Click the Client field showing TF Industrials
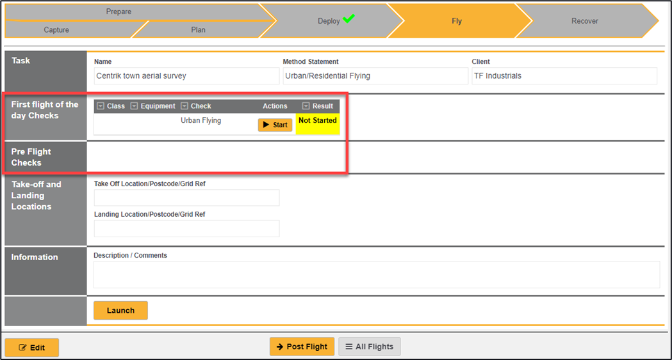Image resolution: width=672 pixels, height=360 pixels. (564, 75)
